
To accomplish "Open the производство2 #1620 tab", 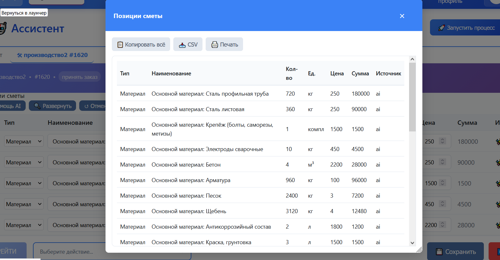I will click(52, 55).
